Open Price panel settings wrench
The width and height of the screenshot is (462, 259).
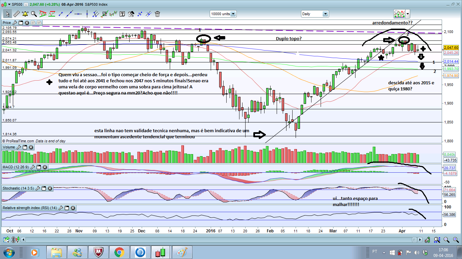coord(15,23)
